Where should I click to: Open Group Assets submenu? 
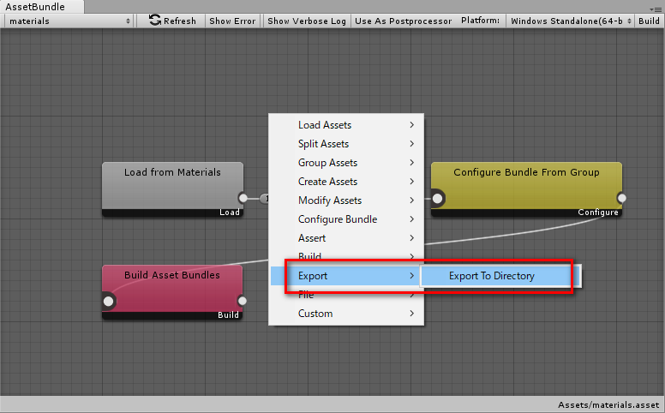tap(346, 163)
